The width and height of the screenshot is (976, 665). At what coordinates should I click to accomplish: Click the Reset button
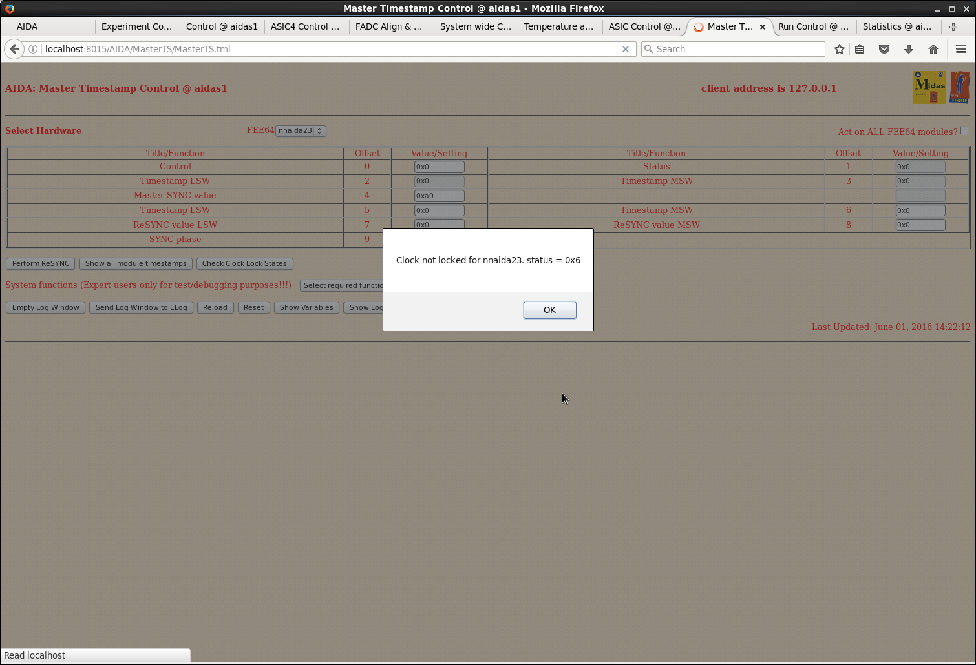point(254,307)
